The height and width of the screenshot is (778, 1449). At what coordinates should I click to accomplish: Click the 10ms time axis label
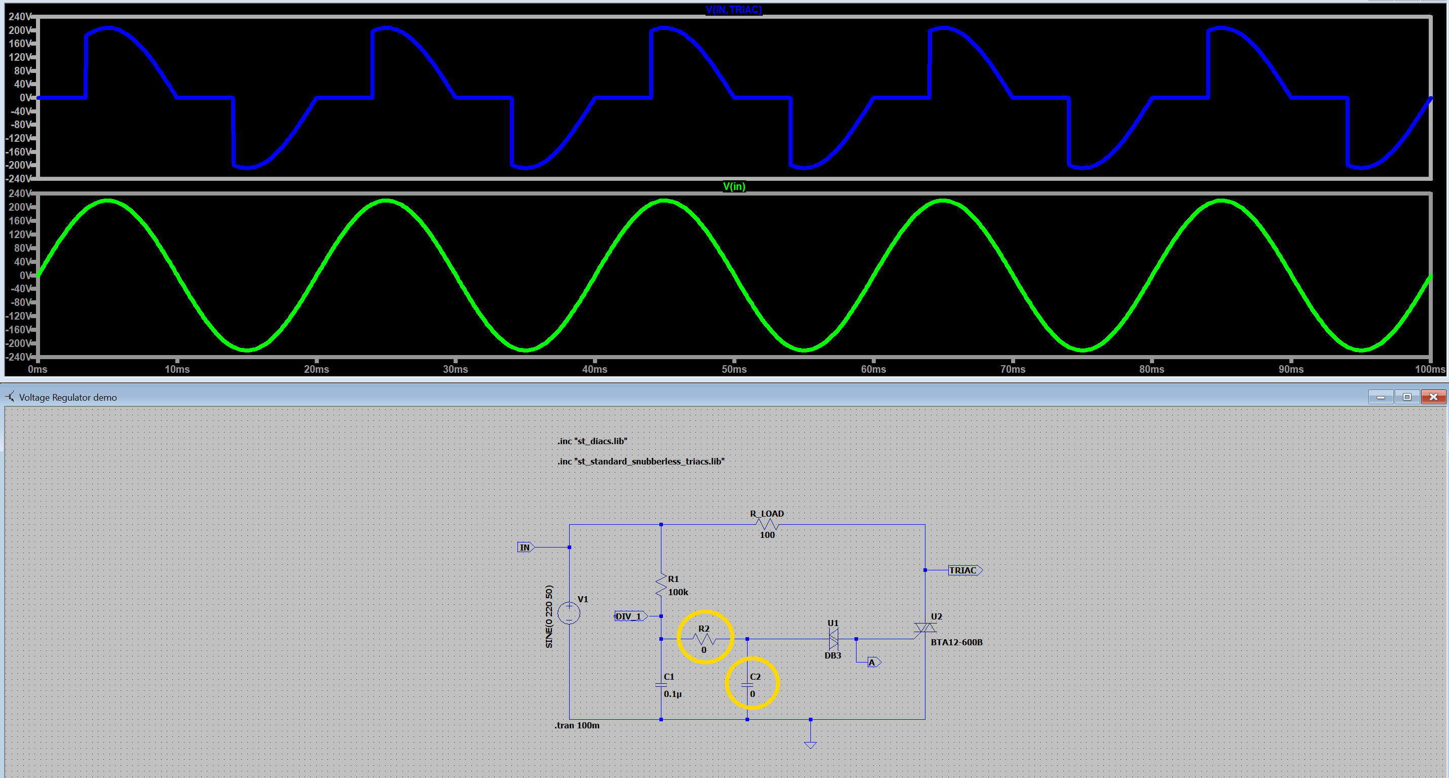[177, 369]
